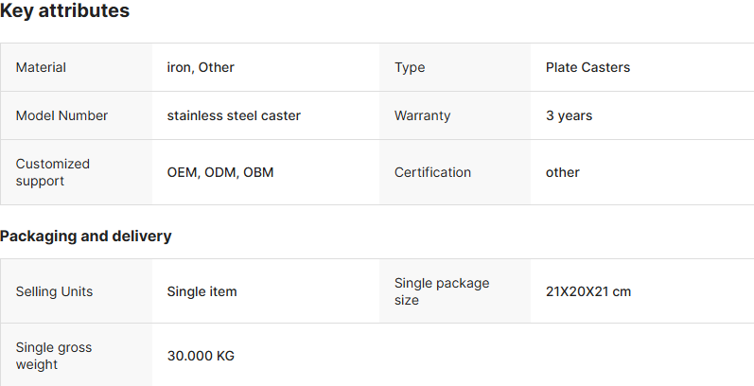Viewport: 754px width, 386px height.
Task: Click the '21X20X21 cm' size value
Action: 588,291
